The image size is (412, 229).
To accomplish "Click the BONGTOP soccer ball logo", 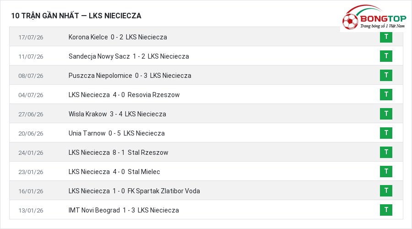I will 350,21.
